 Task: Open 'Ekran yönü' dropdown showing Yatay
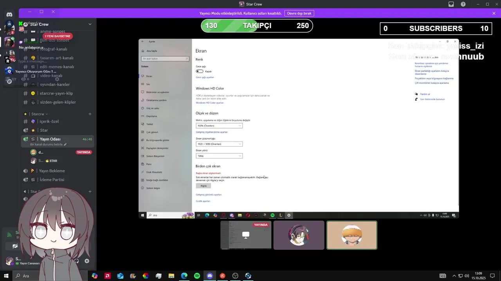(x=219, y=156)
